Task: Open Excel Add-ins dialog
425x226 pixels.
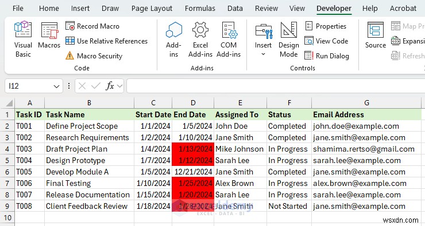Action: (200, 39)
